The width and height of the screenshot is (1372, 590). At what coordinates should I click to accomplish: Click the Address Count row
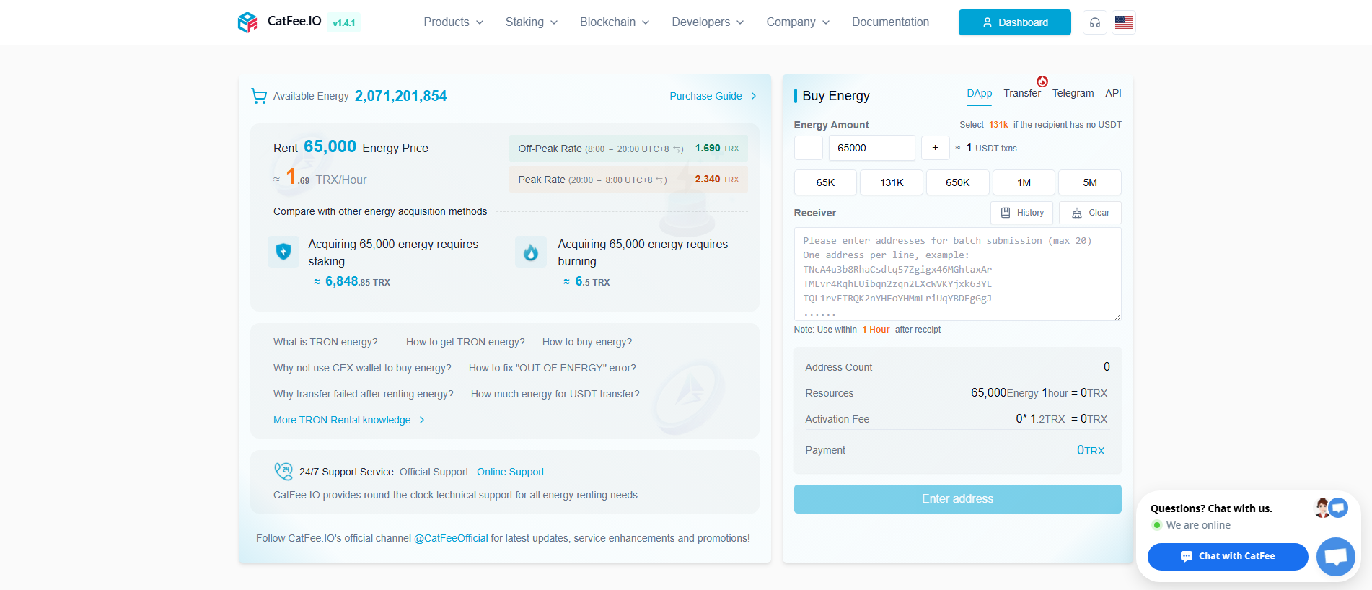[x=957, y=367]
